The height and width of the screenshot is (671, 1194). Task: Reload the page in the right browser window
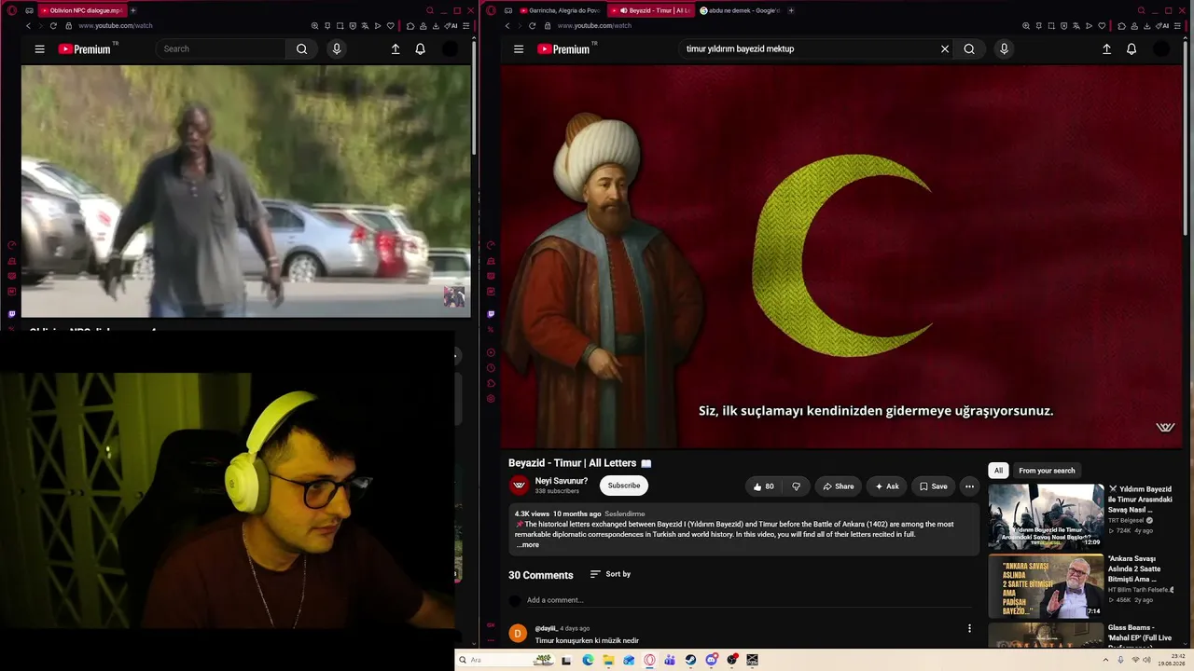(x=533, y=26)
